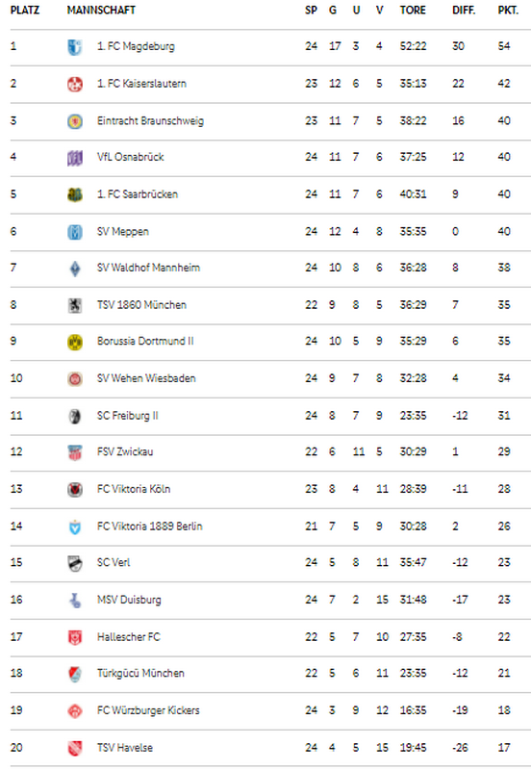Click the 1. FC Magdeburg club crest

pos(75,47)
